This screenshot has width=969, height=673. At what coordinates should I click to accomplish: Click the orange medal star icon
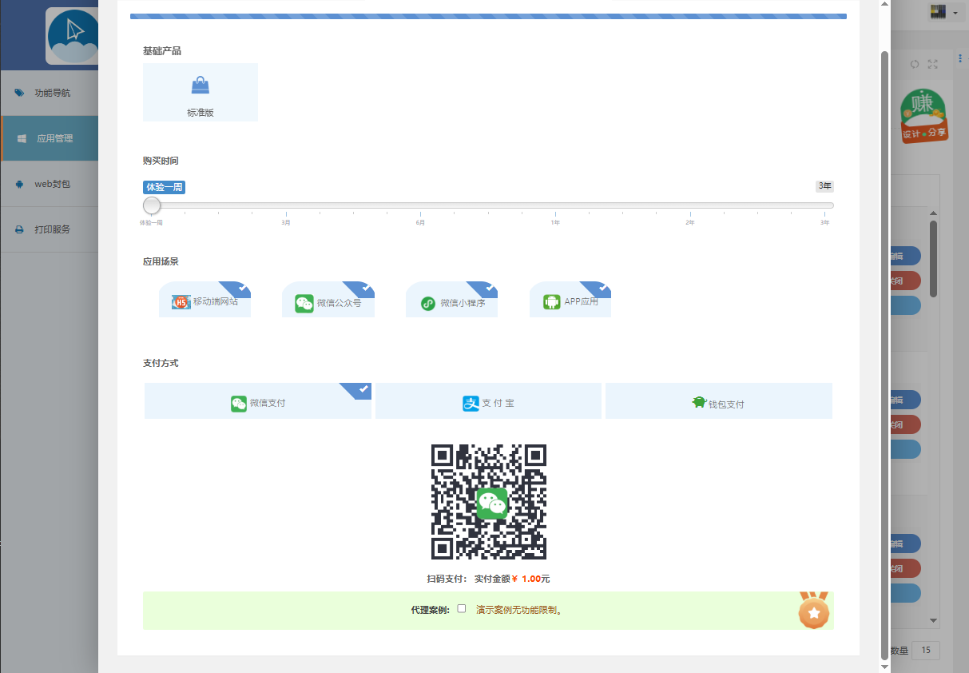coord(813,611)
